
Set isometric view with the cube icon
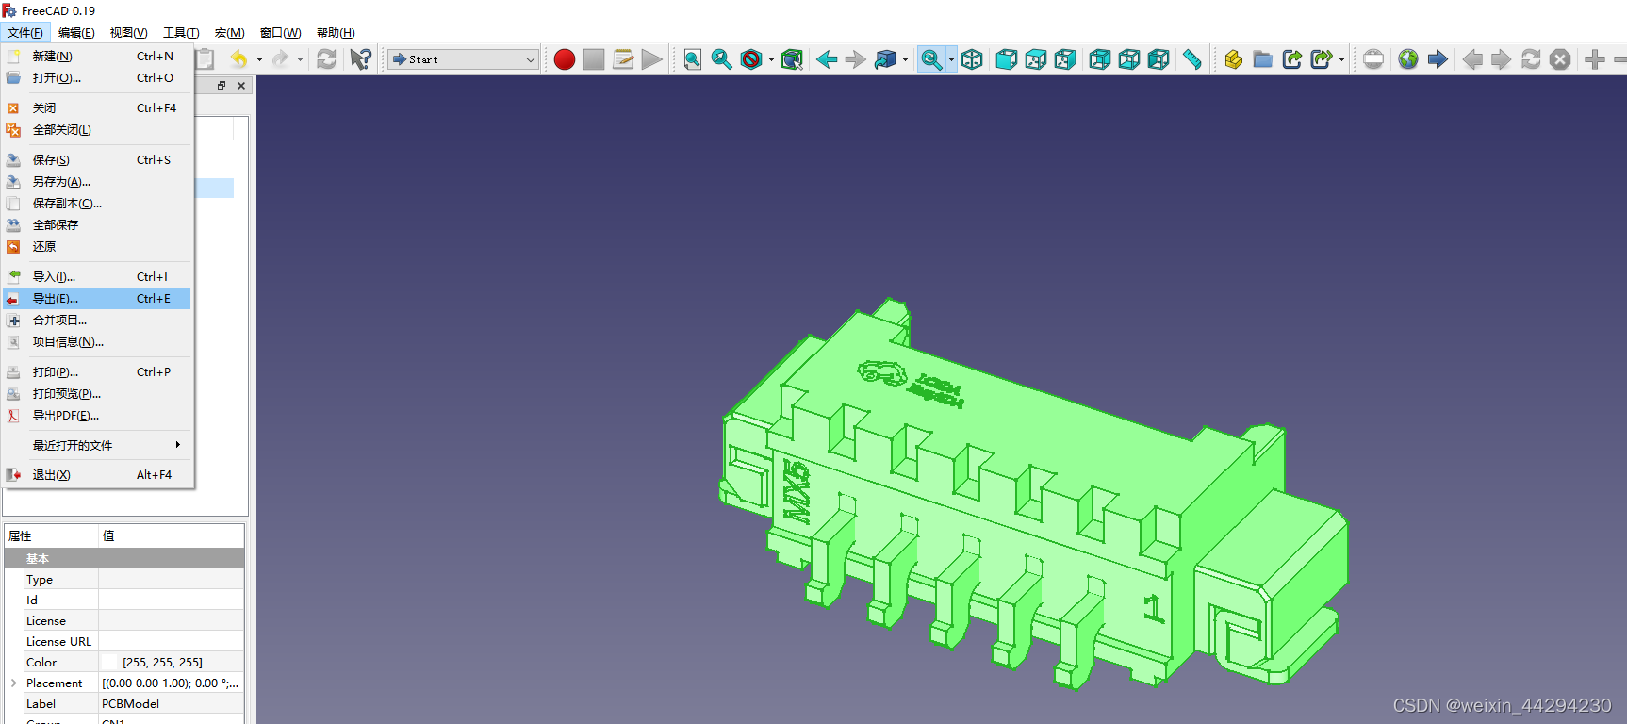pyautogui.click(x=972, y=59)
